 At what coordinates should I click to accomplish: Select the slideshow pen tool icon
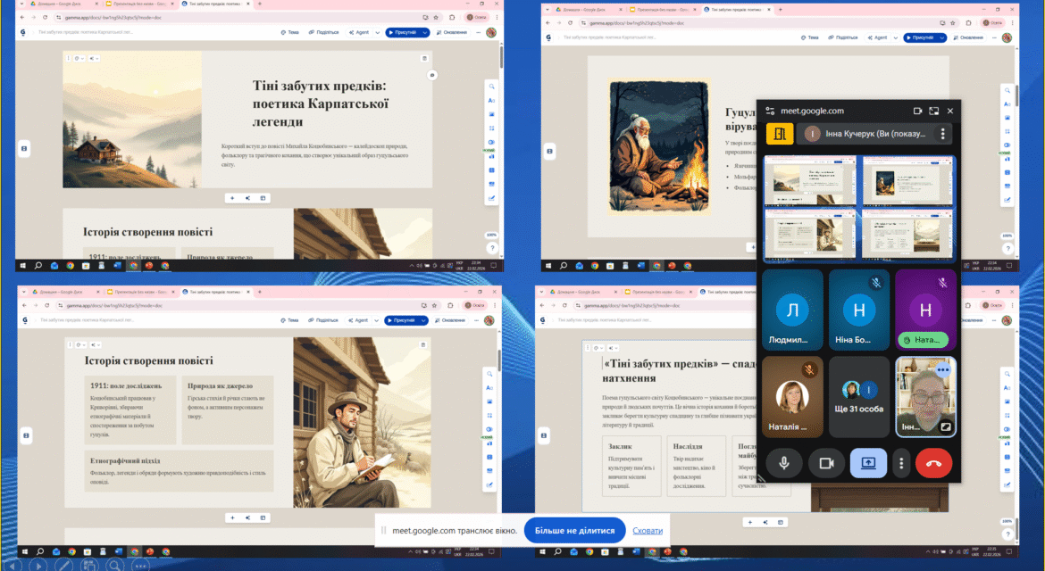coord(64,565)
